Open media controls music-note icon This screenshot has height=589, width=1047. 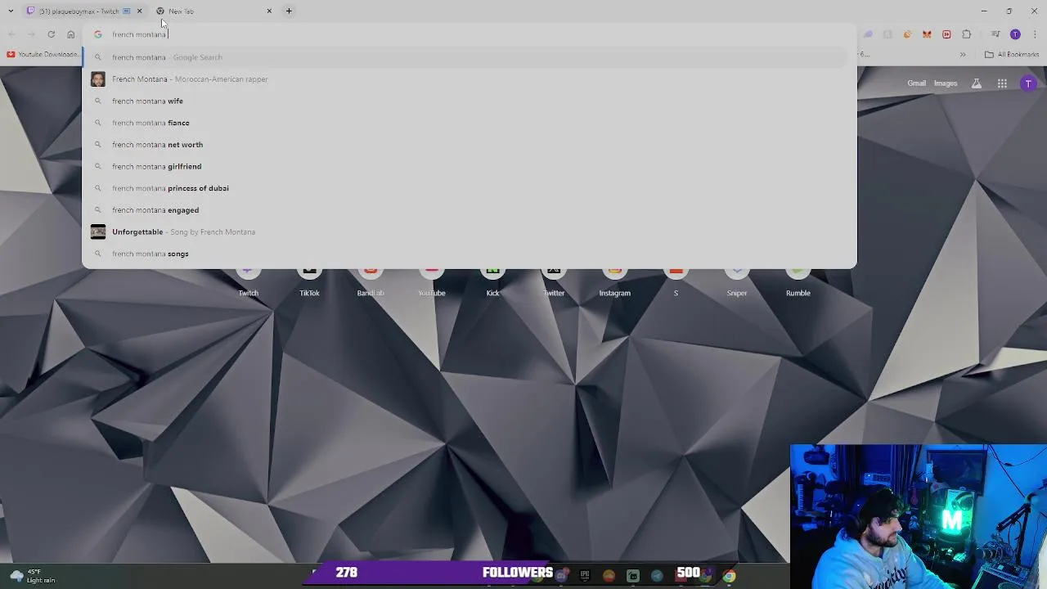[995, 34]
